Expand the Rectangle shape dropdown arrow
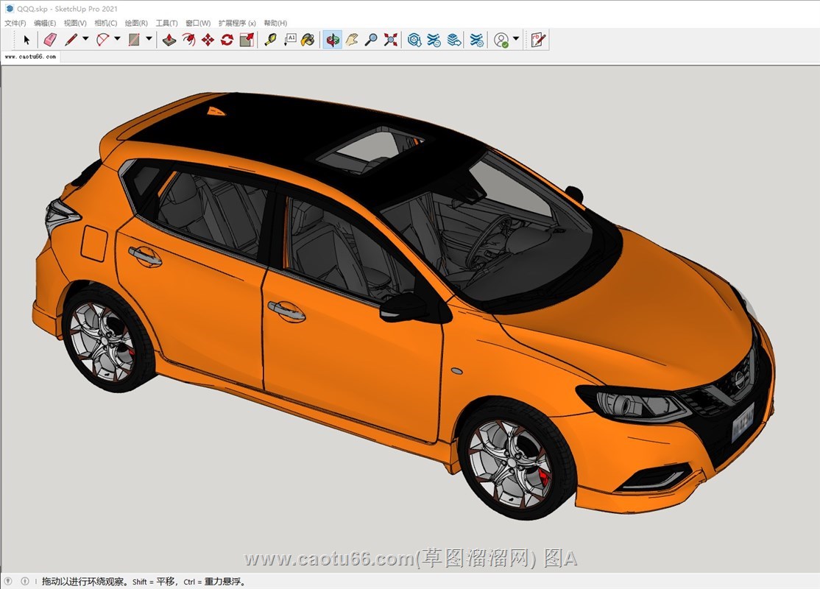The width and height of the screenshot is (820, 589). coord(149,39)
